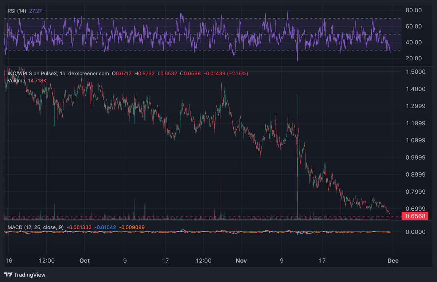Click the change value -0.01439 (-2.15%)
Viewport: 437px width, 282px height.
[226, 73]
